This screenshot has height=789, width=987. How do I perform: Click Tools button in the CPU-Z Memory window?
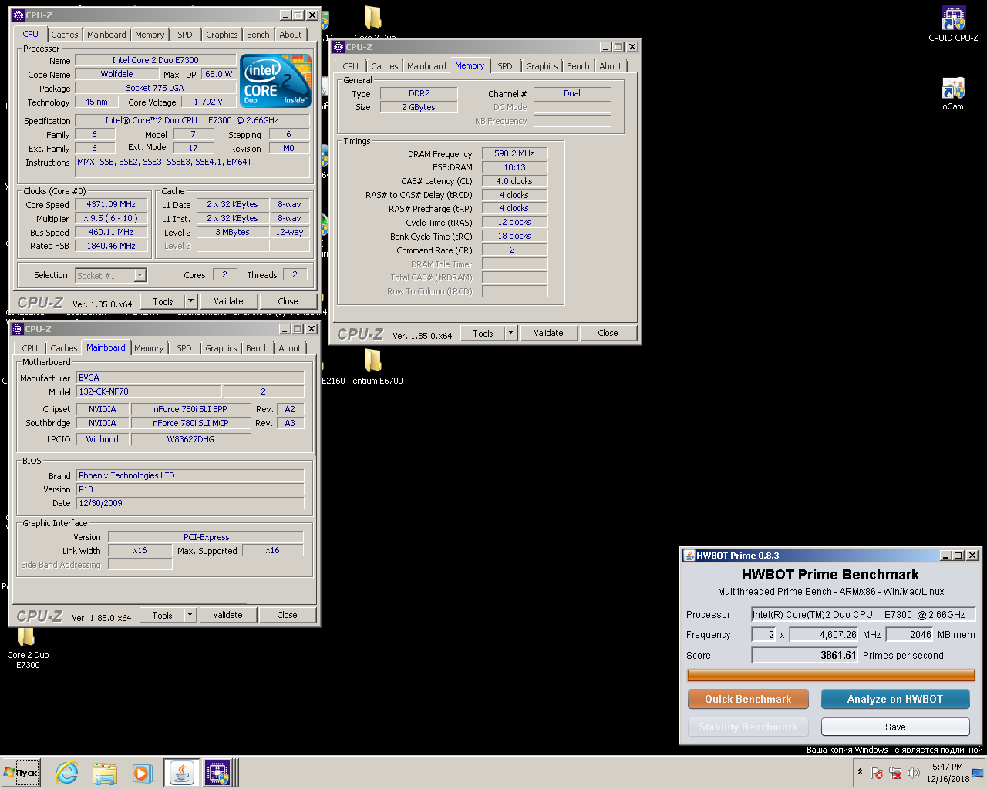[x=483, y=333]
